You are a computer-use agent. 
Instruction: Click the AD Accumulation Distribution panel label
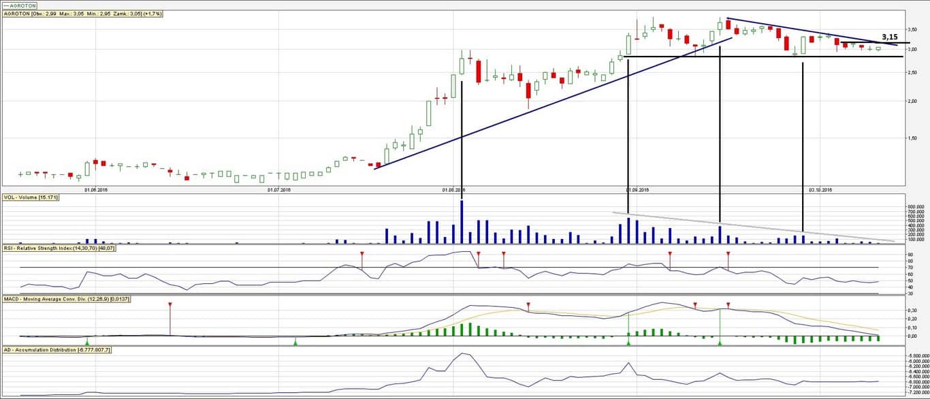tap(57, 349)
